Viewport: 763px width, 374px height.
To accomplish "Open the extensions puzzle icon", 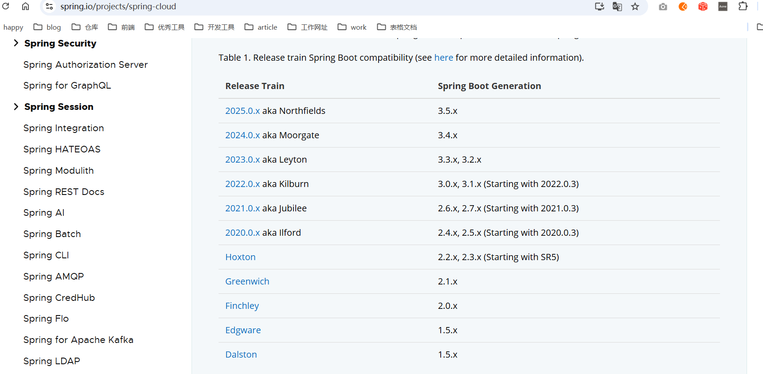I will pos(743,7).
